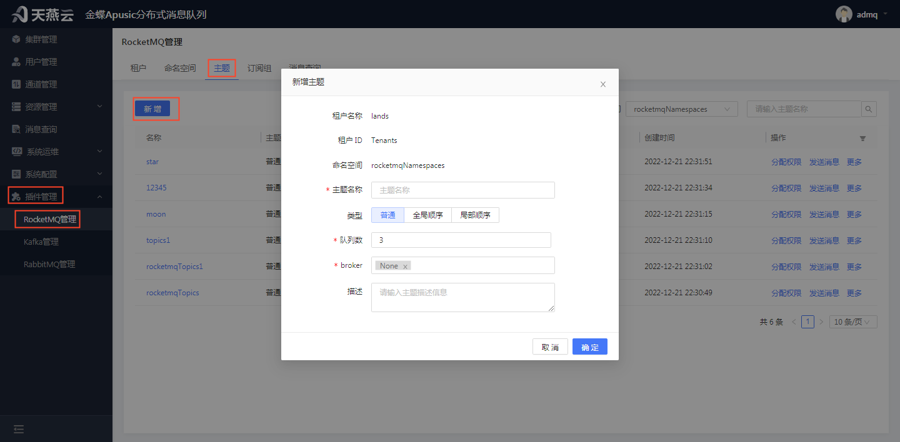Open topic link 12345

156,188
